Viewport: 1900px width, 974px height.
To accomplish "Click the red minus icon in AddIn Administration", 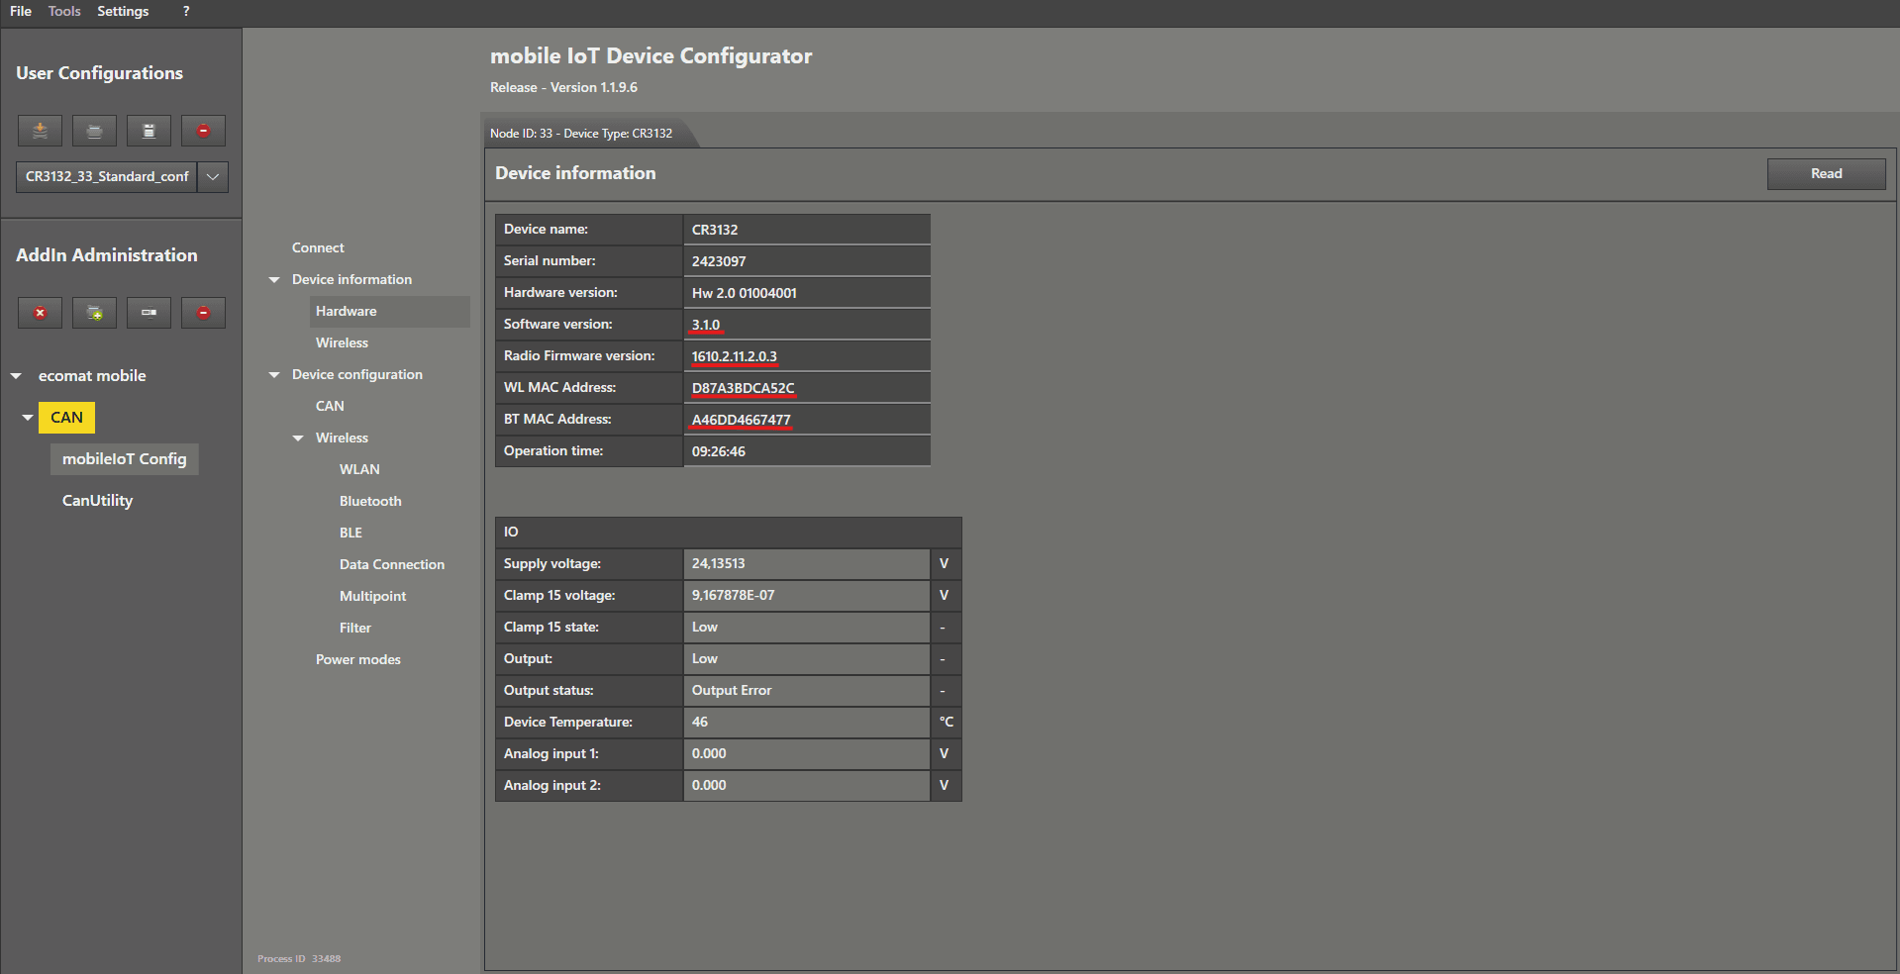I will 203,313.
